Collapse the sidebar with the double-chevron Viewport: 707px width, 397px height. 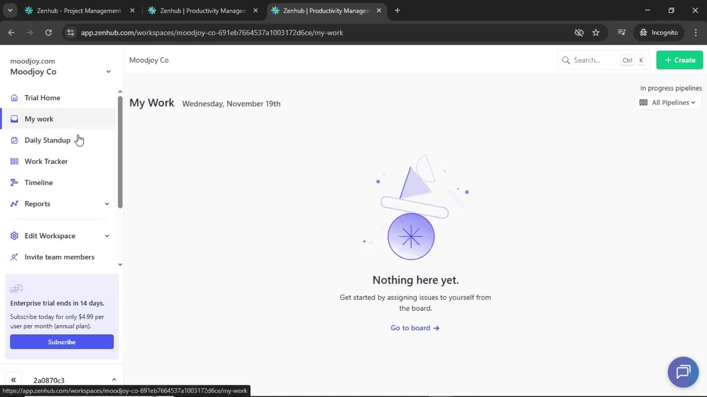click(14, 380)
